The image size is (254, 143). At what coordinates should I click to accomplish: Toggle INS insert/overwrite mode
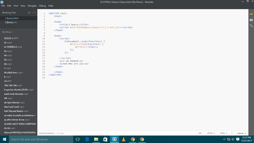(200, 133)
